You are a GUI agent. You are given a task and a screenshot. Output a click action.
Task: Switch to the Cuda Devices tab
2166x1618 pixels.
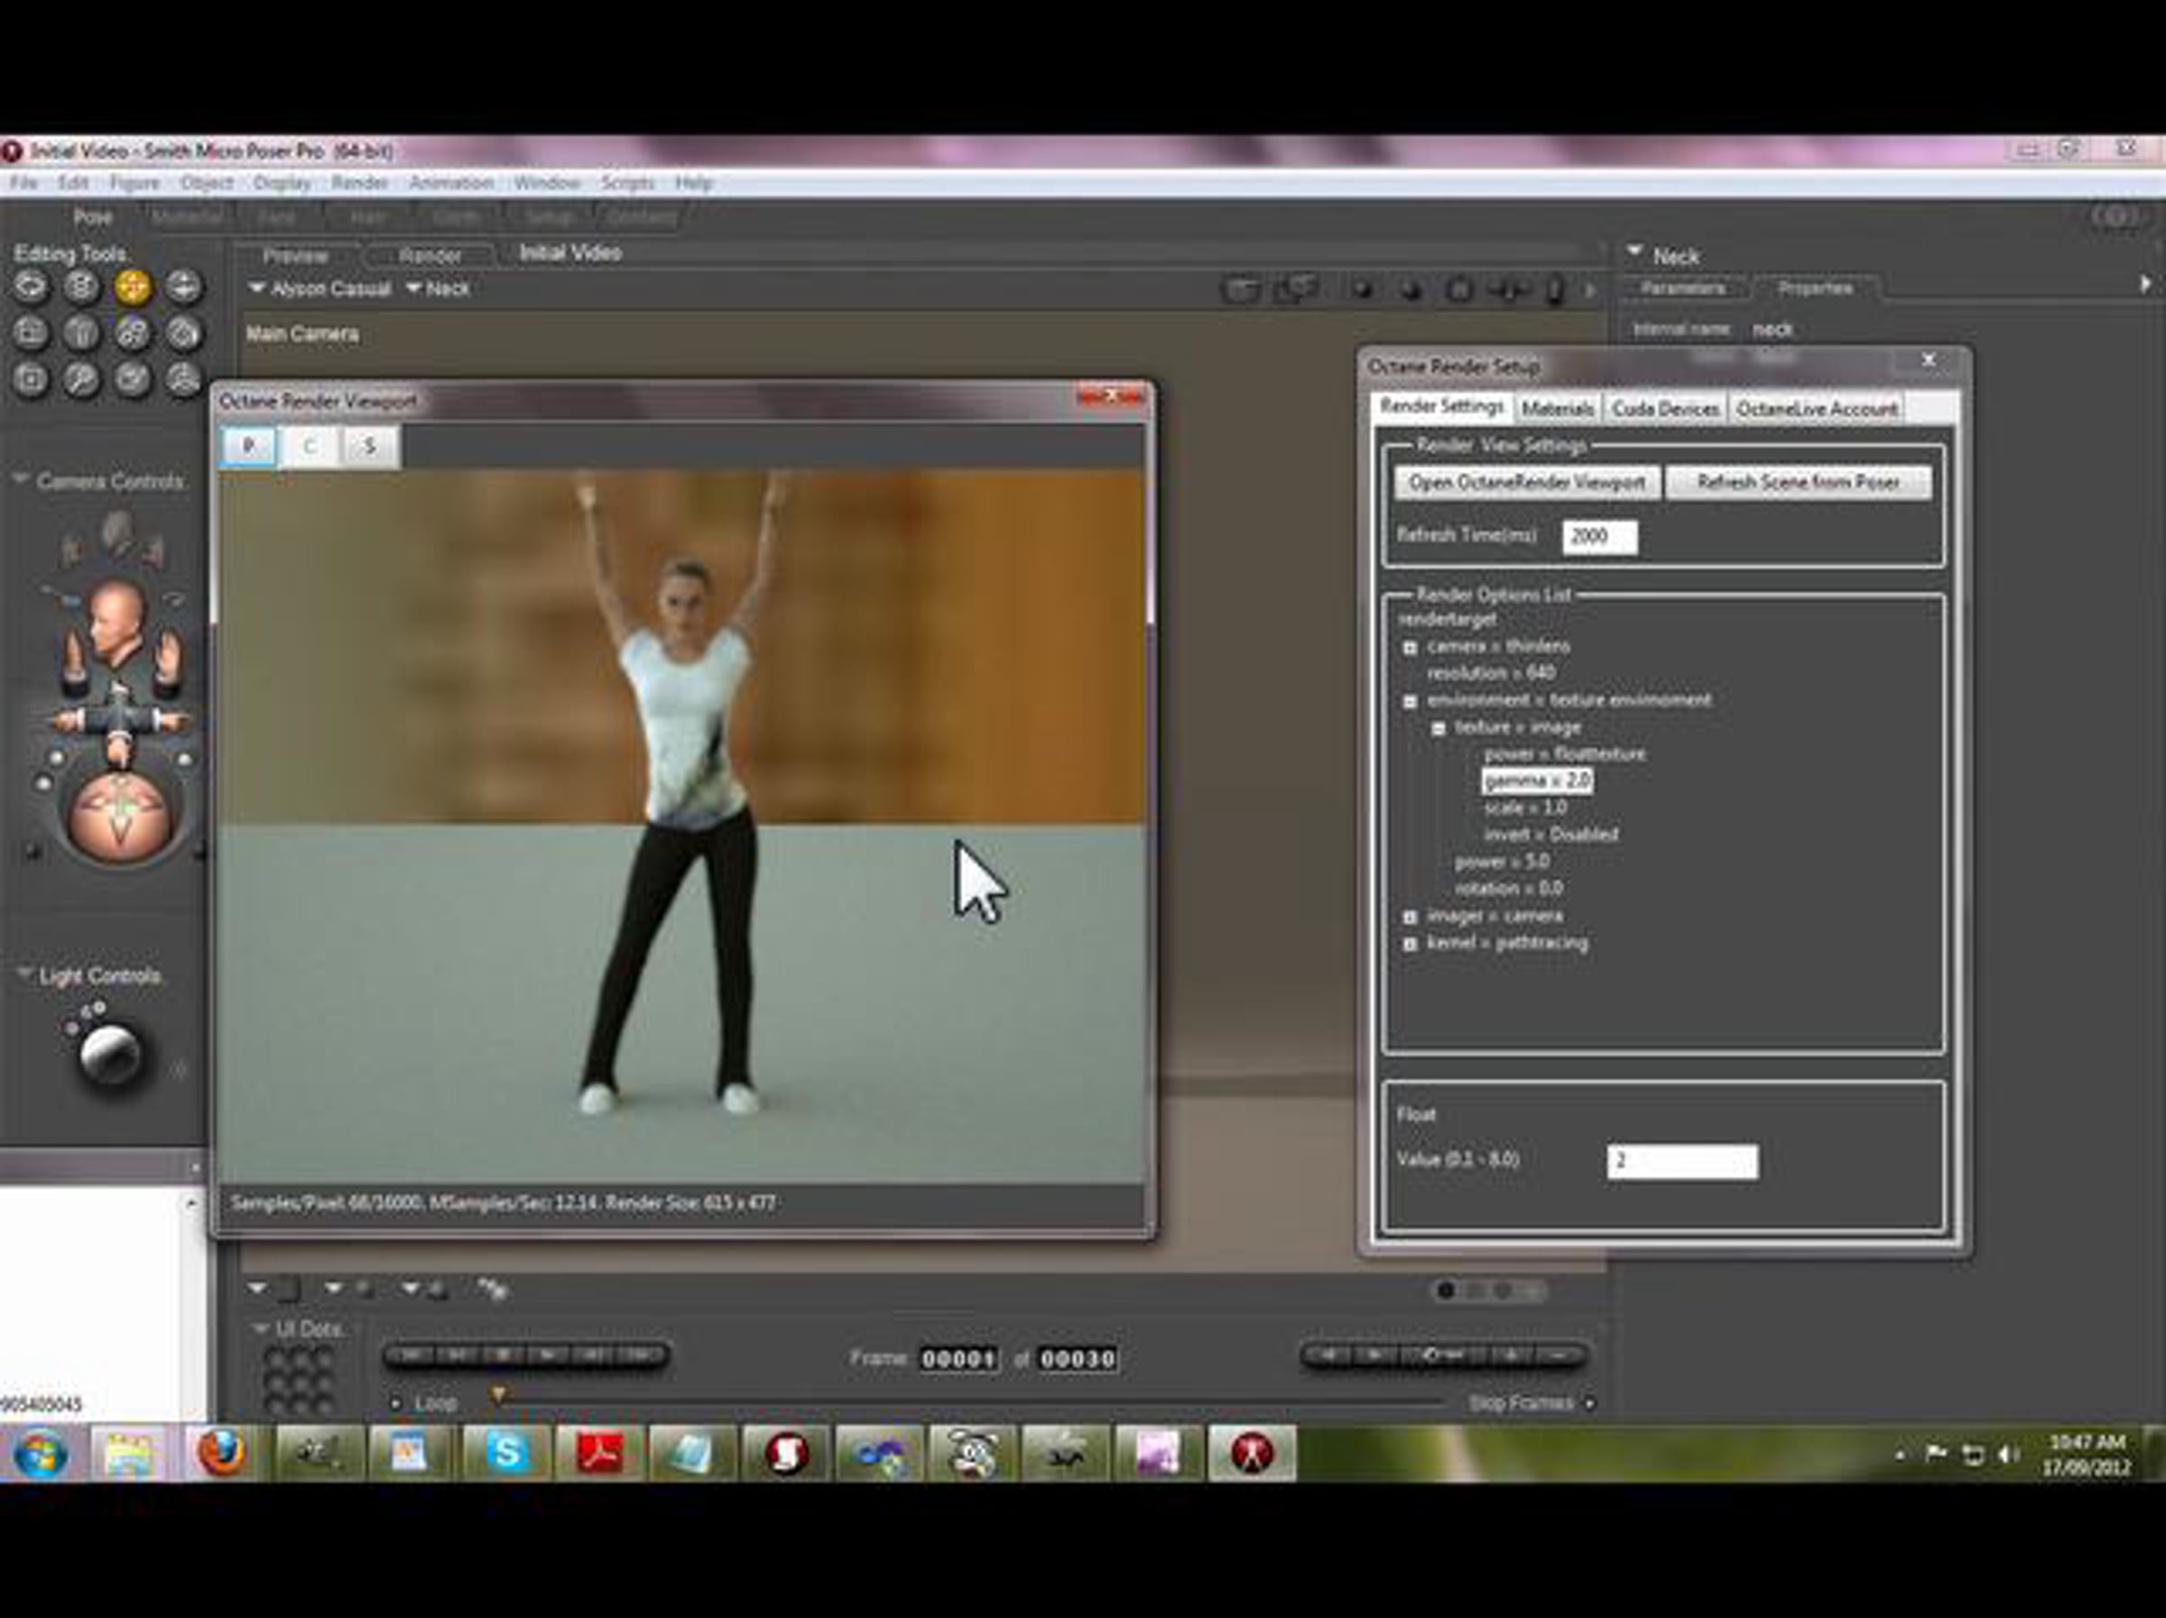(1666, 408)
